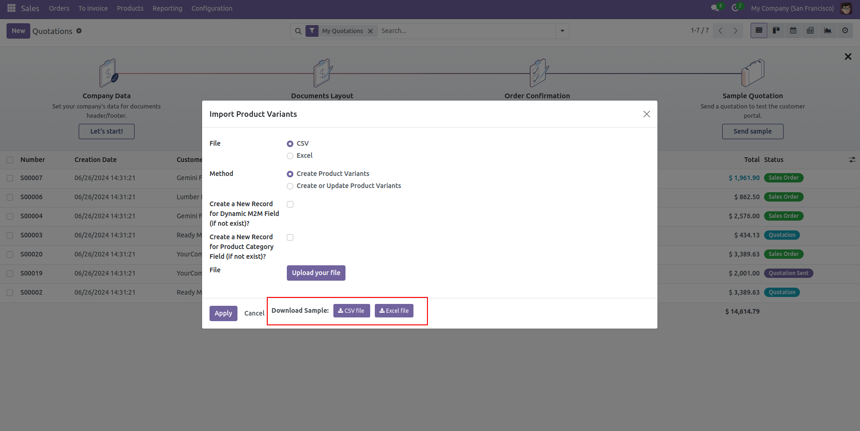
Task: Open the Graph view
Action: coord(827,30)
